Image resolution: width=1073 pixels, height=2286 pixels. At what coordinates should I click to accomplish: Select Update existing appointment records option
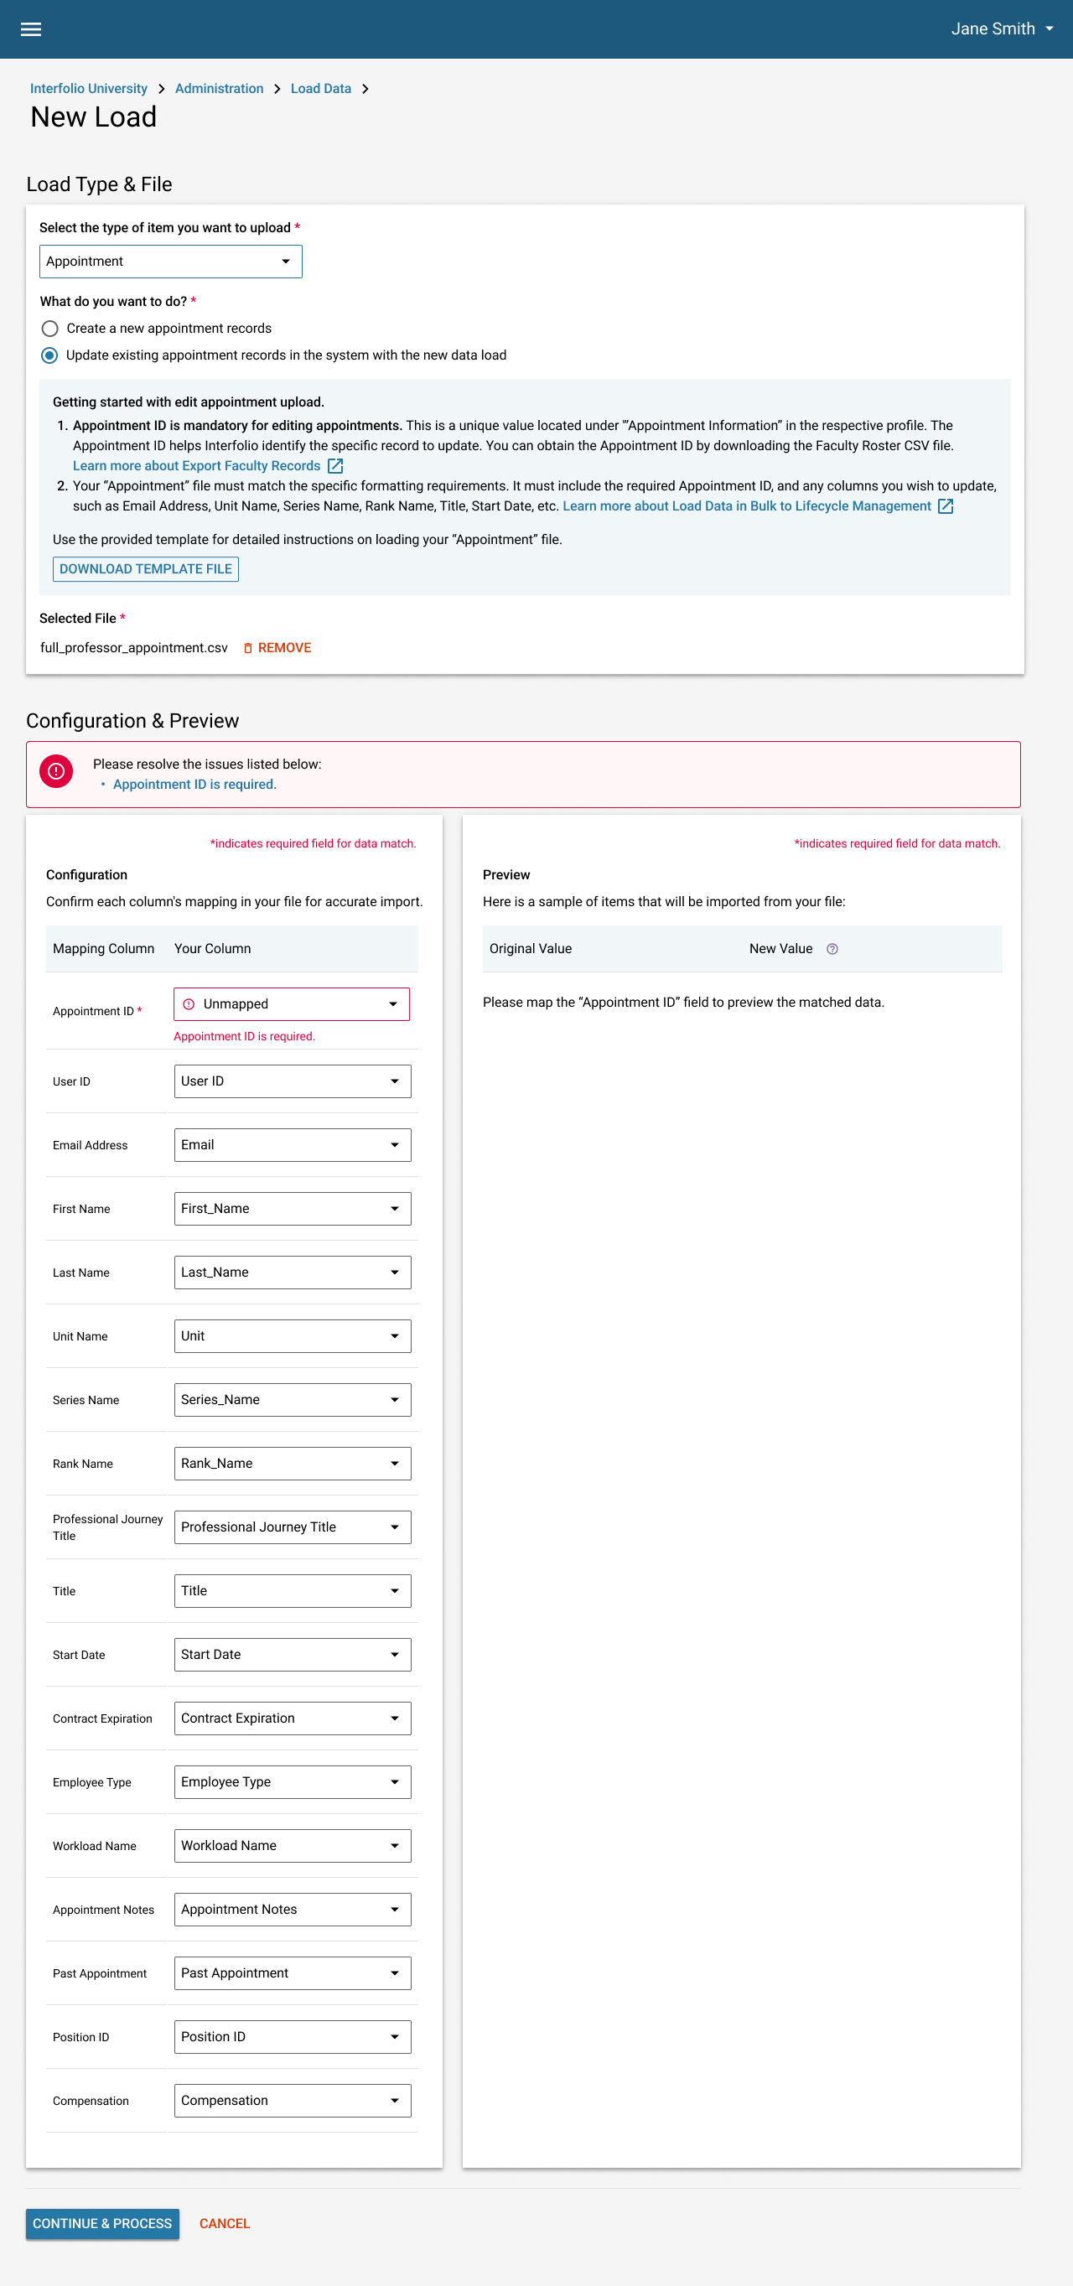pyautogui.click(x=50, y=355)
